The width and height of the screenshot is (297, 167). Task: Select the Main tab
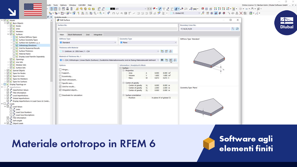tap(62, 35)
